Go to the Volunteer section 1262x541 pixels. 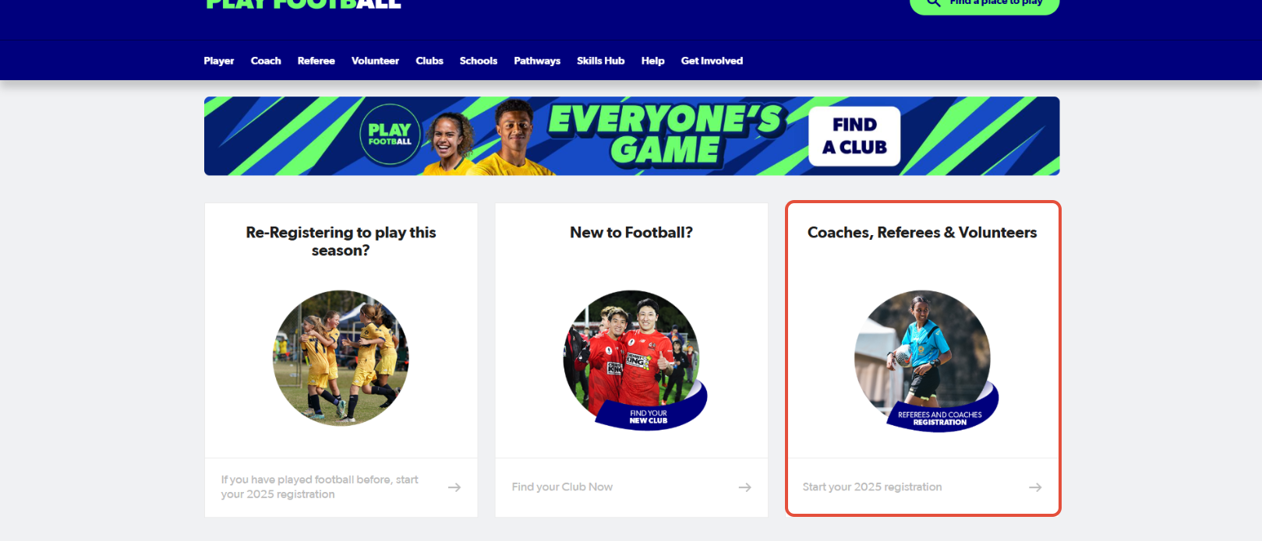pos(375,61)
